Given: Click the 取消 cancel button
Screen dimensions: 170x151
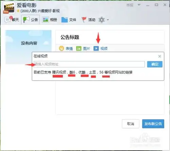Looking at the screenshot, I should (131, 124).
